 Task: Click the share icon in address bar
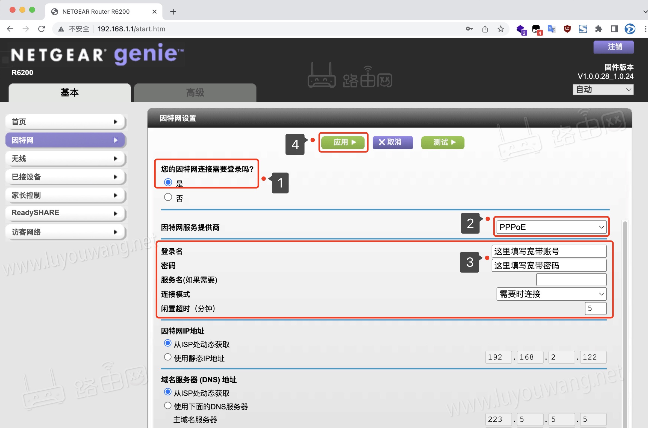[485, 29]
